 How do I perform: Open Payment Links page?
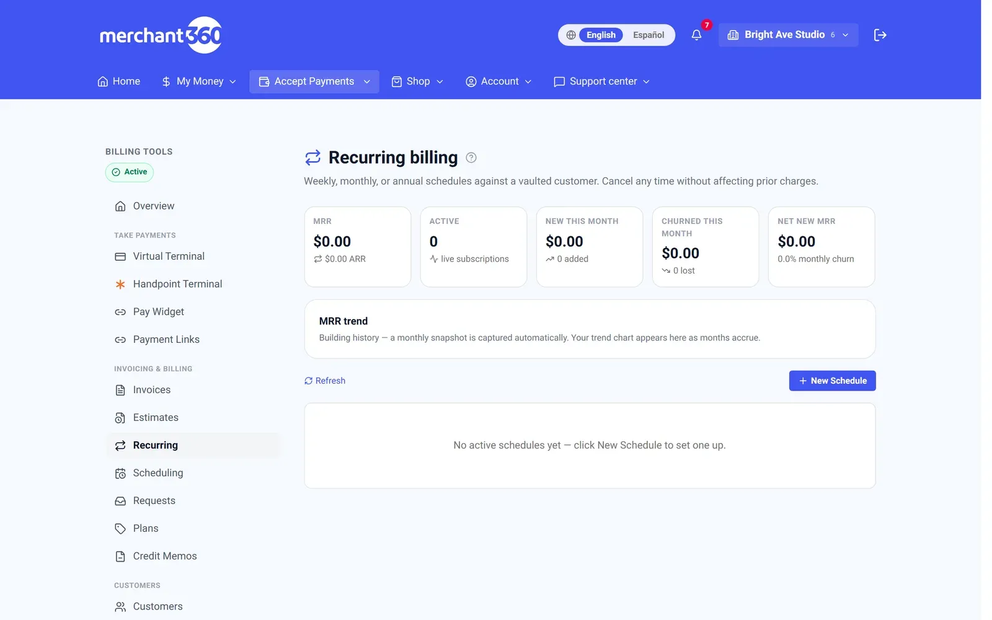point(193,340)
